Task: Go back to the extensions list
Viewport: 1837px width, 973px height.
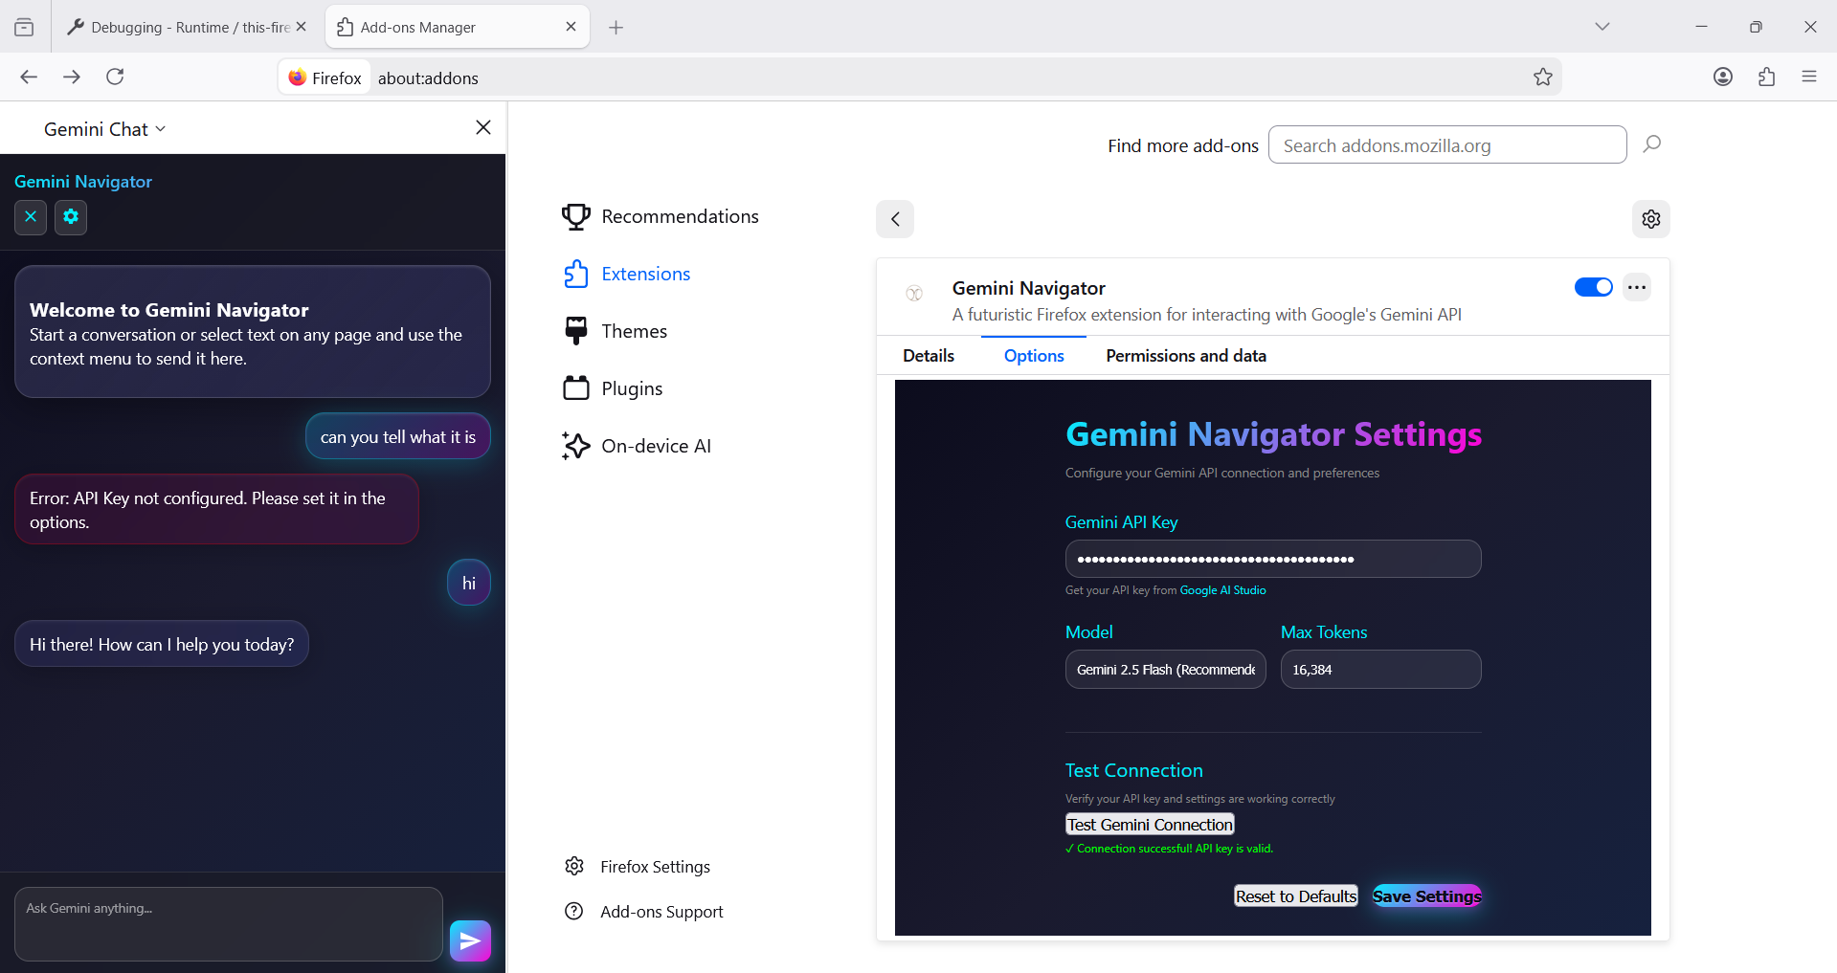Action: pos(895,219)
